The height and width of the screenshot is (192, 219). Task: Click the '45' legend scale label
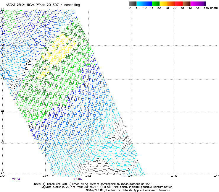pyautogui.click(x=197, y=8)
